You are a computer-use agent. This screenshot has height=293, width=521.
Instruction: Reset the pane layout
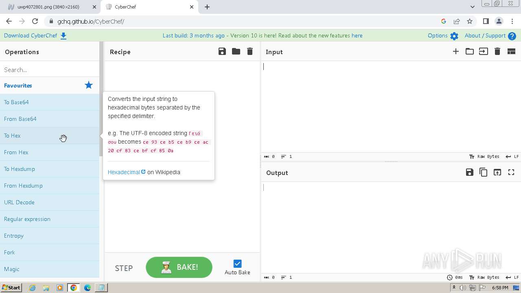tap(511, 51)
